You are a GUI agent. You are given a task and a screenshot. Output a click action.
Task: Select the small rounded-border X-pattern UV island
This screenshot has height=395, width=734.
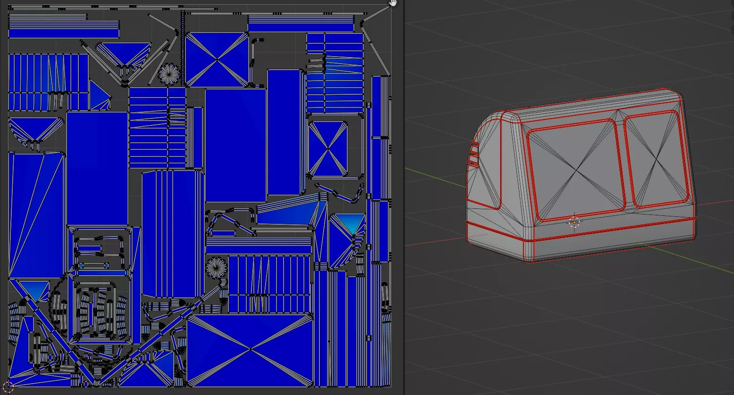328,147
